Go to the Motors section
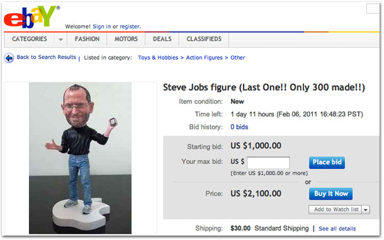 pyautogui.click(x=126, y=39)
